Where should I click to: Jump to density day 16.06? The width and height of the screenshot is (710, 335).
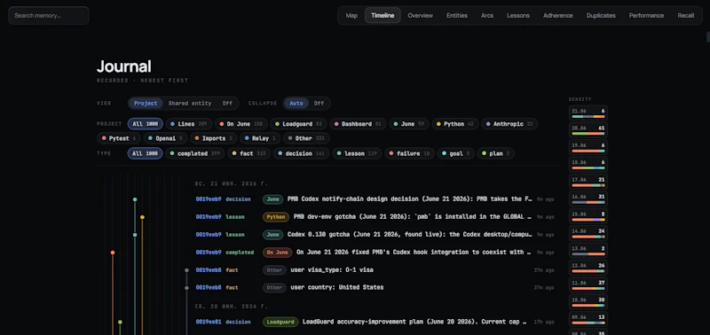tap(588, 199)
